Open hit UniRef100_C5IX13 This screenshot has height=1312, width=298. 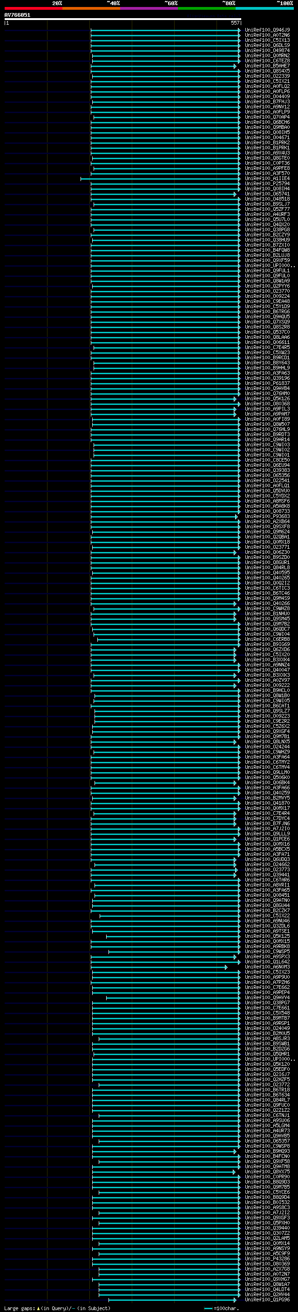click(267, 40)
